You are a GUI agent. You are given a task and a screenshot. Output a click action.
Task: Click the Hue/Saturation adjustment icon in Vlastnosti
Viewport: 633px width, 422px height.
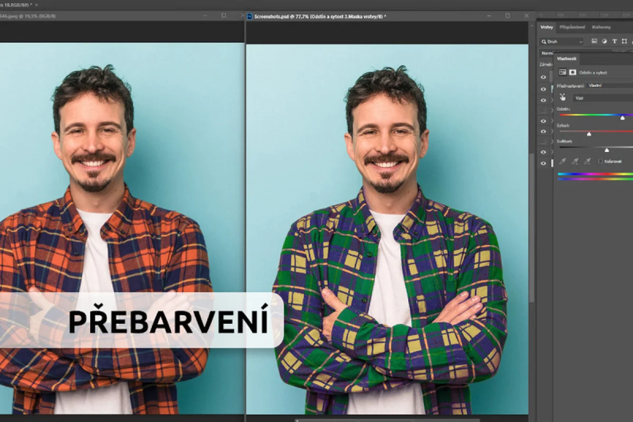(563, 72)
